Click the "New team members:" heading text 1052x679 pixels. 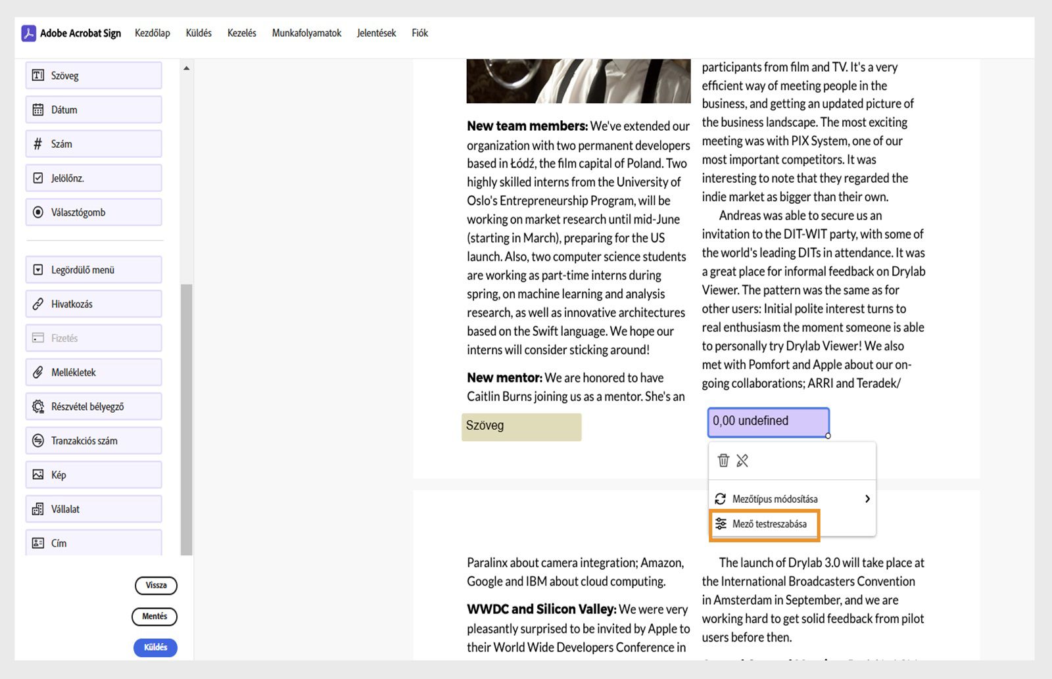tap(527, 126)
